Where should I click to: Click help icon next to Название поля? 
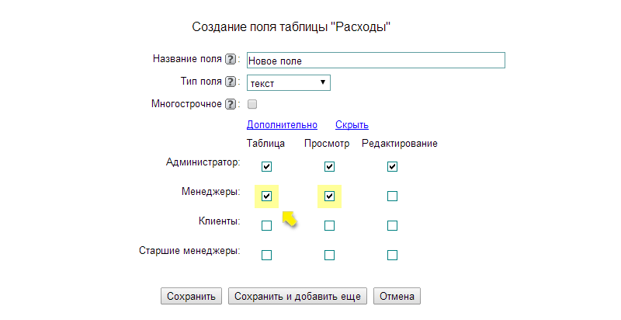click(230, 59)
